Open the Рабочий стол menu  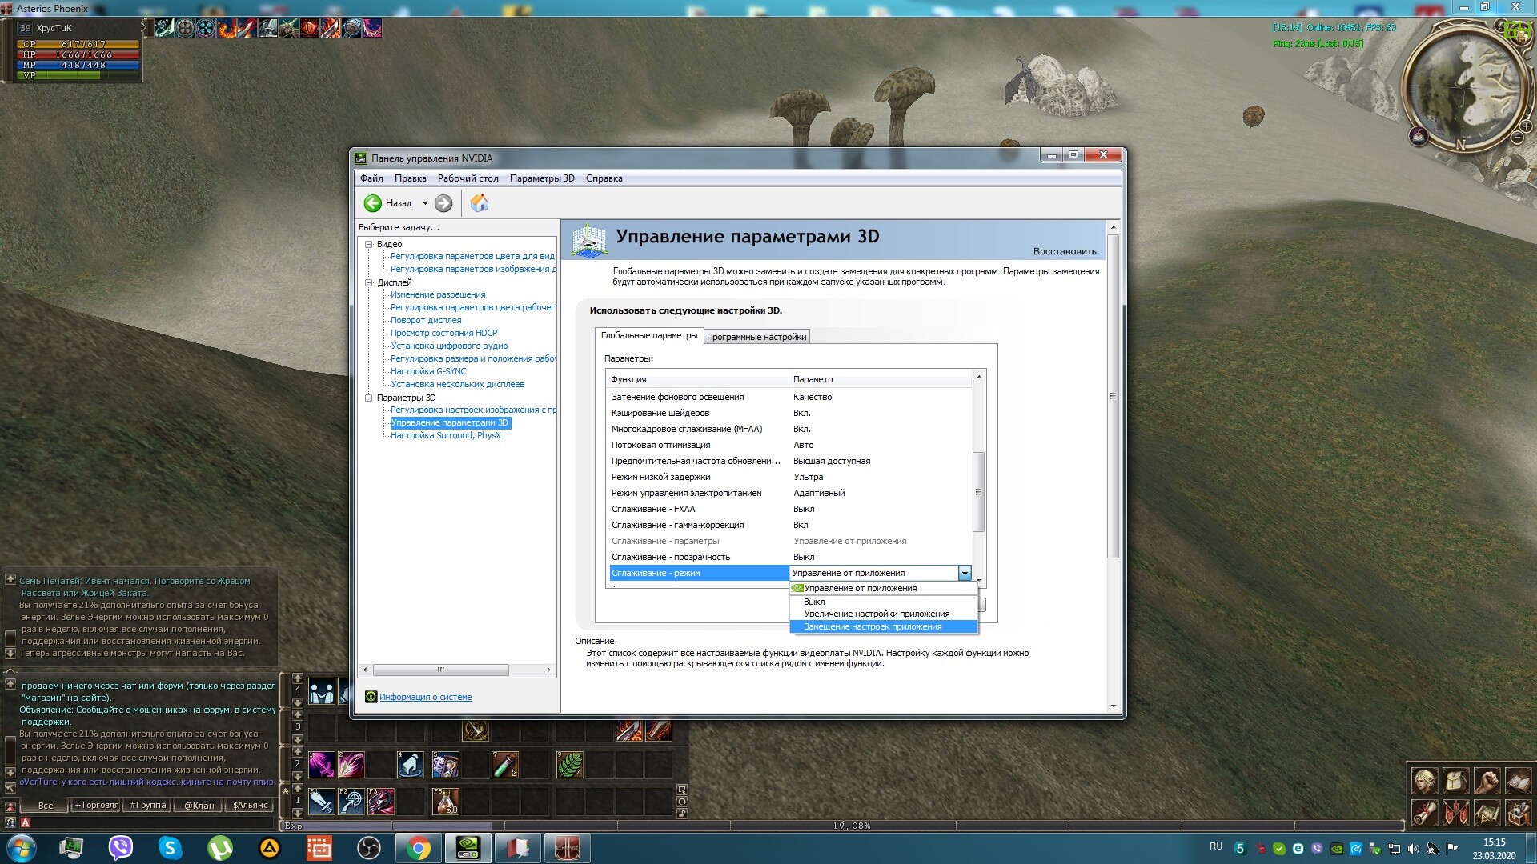pyautogui.click(x=468, y=178)
